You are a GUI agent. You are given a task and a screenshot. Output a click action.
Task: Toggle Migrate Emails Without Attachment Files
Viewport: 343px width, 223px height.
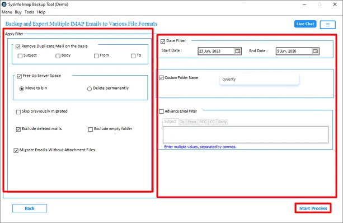(16, 151)
